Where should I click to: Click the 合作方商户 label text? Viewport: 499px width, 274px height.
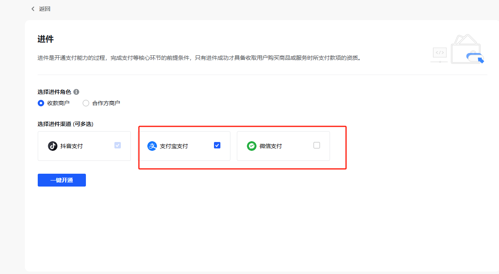[106, 103]
